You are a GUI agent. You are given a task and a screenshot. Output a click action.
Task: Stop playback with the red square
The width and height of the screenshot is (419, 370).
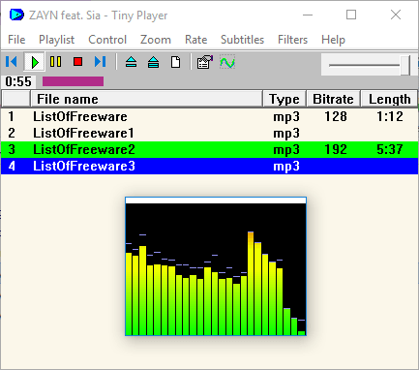pyautogui.click(x=77, y=62)
